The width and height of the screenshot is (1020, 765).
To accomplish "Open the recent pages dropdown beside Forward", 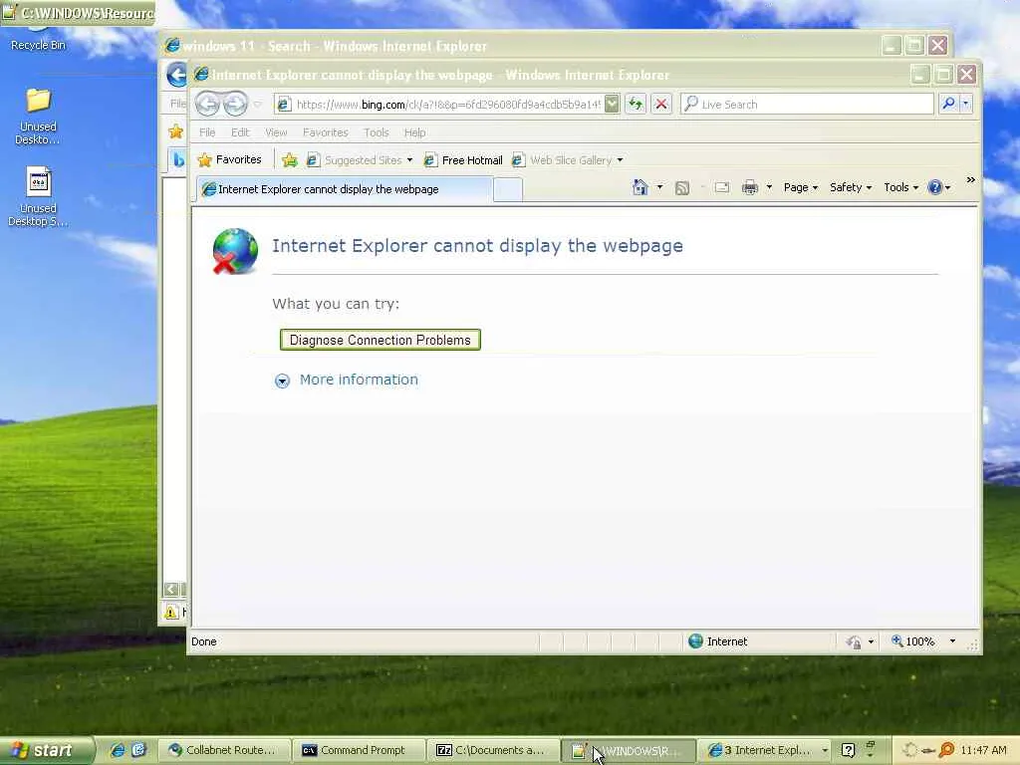I will click(258, 105).
